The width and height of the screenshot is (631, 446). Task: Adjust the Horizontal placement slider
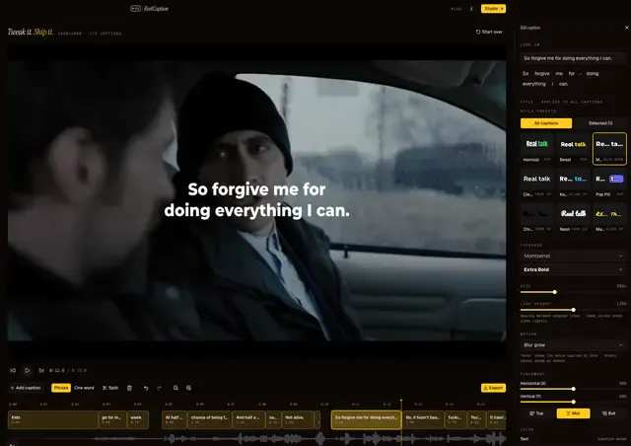[573, 389]
